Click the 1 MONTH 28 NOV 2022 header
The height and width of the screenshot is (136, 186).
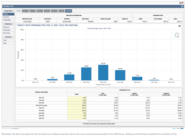click(x=166, y=94)
